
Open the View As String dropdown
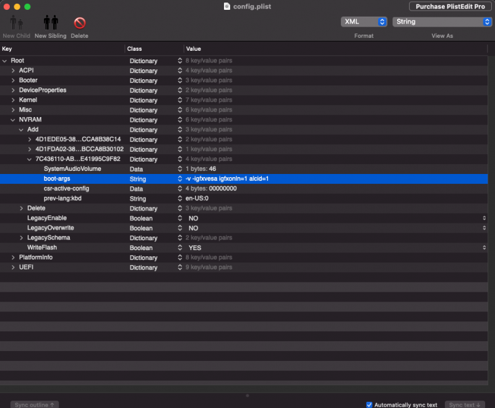(442, 22)
